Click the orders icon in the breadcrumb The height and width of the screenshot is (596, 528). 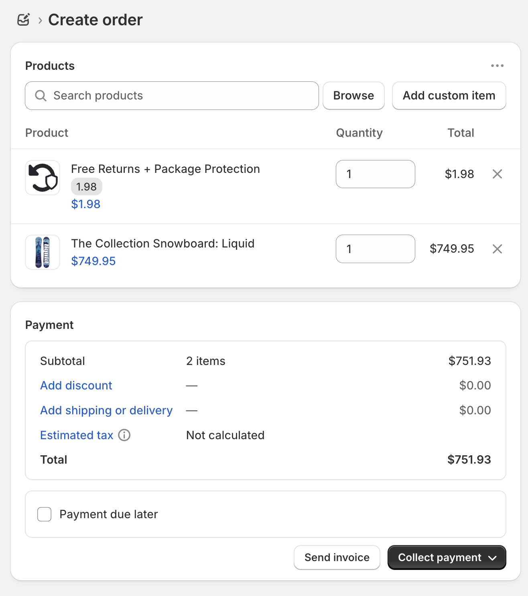pyautogui.click(x=24, y=20)
